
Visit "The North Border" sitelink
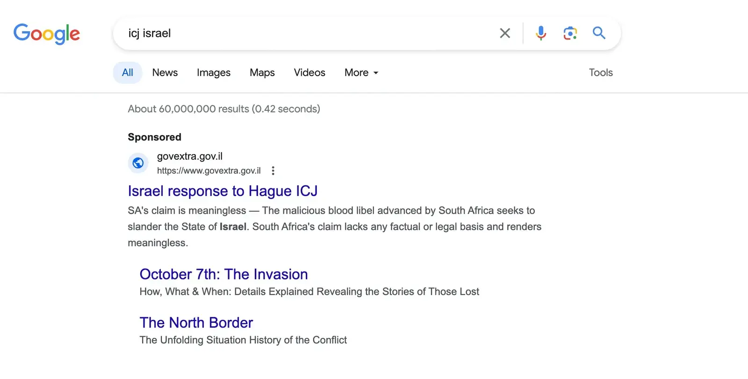(196, 323)
